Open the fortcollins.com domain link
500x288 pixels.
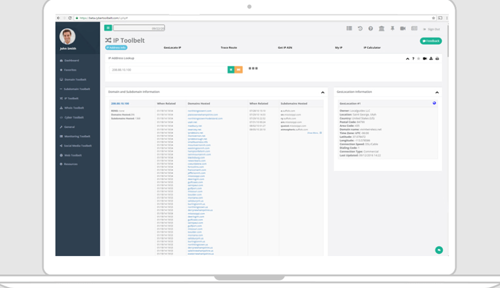click(x=196, y=167)
